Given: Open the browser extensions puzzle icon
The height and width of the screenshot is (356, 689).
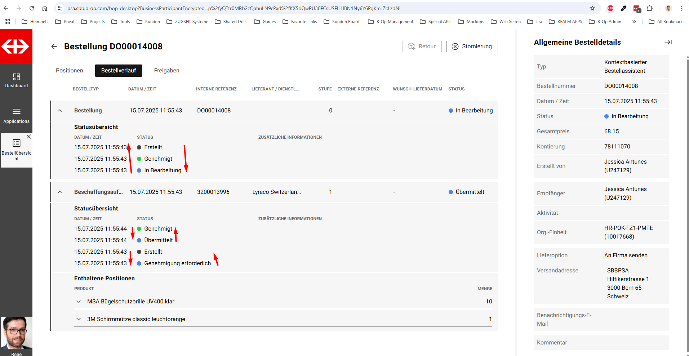Looking at the screenshot, I should tap(649, 8).
